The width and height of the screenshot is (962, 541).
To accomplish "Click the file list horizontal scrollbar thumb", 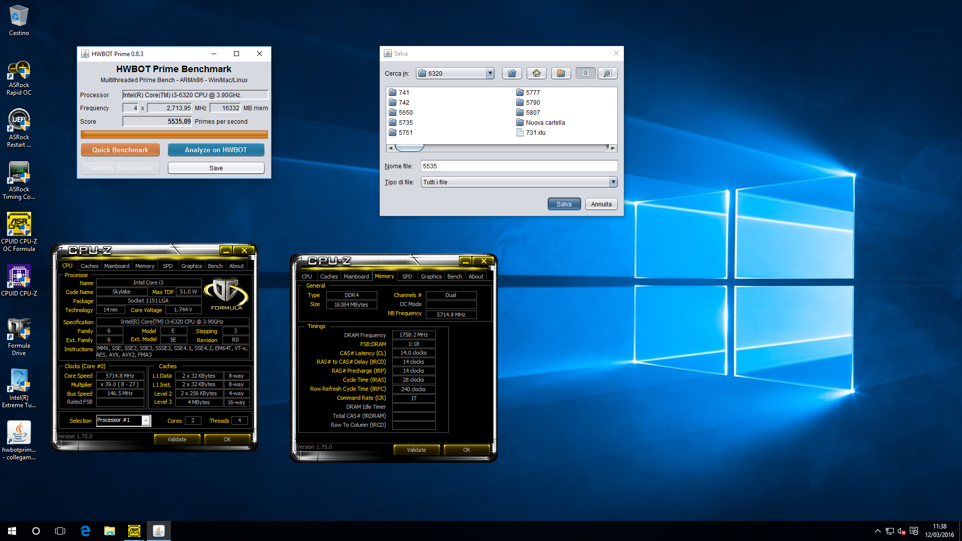I will (409, 148).
